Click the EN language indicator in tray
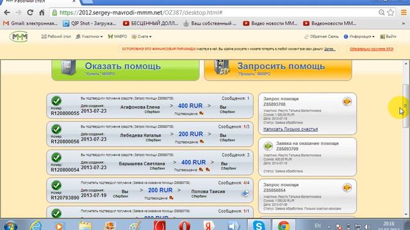The image size is (410, 230). pos(318,226)
